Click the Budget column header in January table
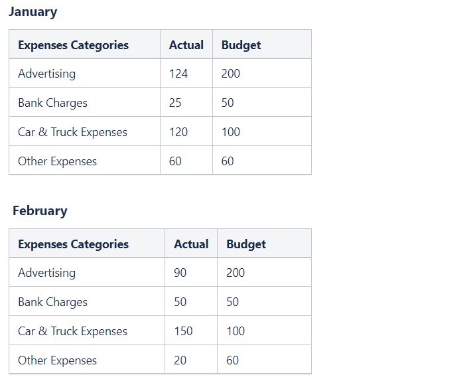 coord(241,45)
